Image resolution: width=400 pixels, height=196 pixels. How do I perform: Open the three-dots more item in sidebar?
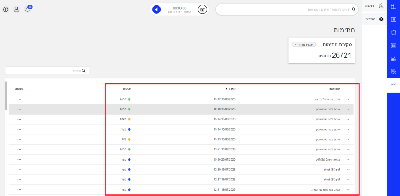[x=394, y=85]
